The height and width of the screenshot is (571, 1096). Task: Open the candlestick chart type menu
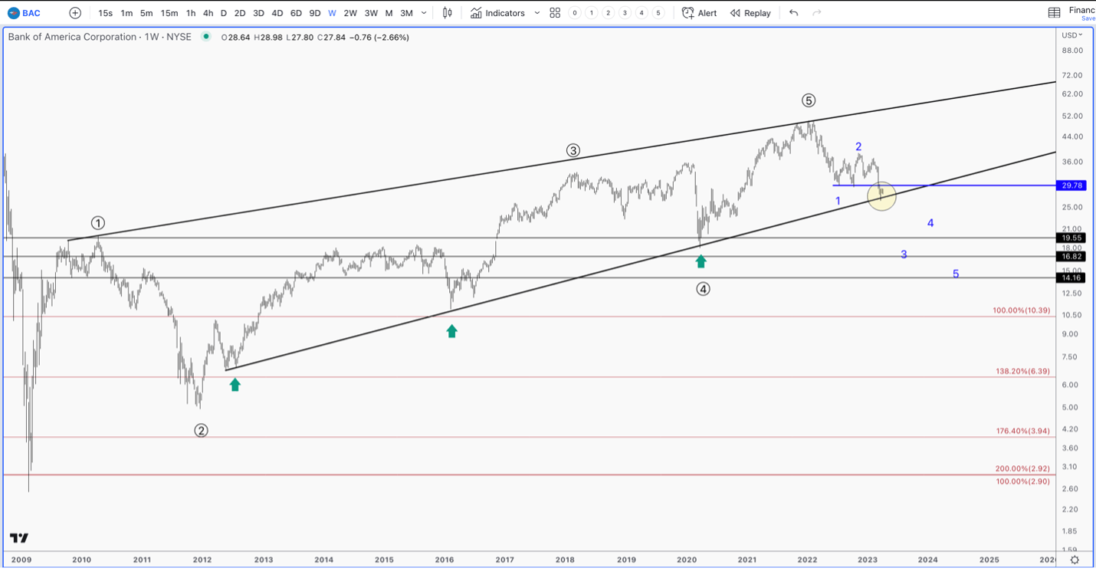(x=448, y=13)
